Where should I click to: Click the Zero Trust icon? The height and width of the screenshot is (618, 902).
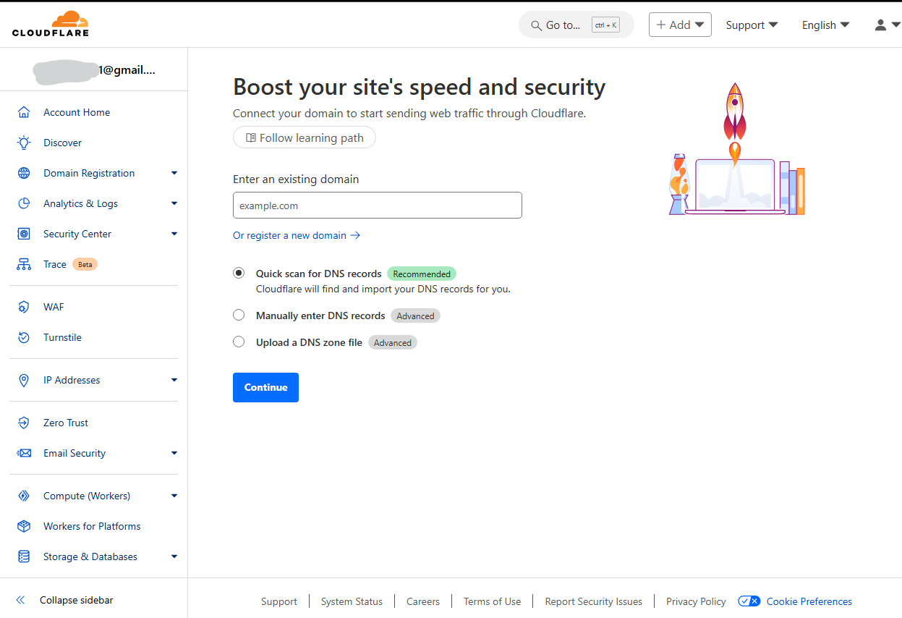click(24, 423)
